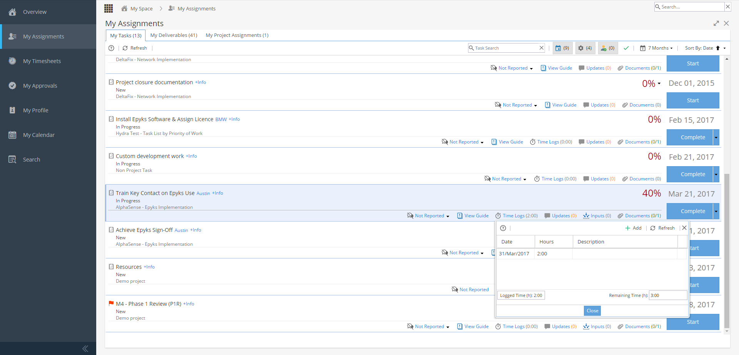Click the Close button in time logs popup

592,311
